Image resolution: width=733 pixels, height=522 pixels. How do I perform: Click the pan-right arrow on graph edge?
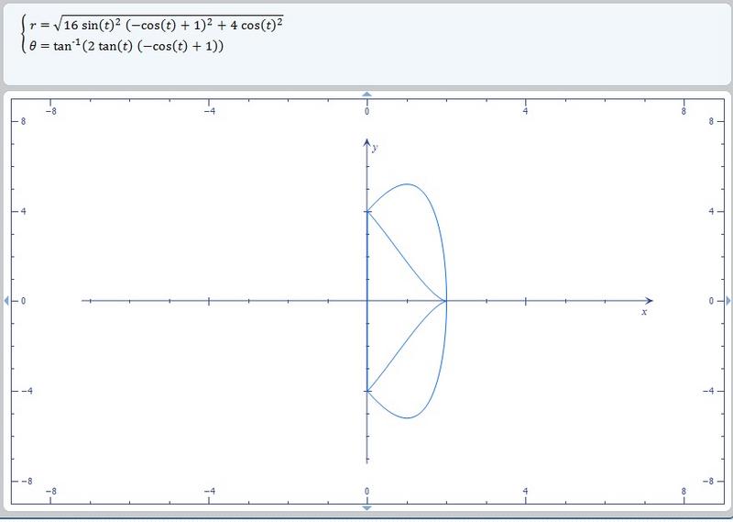click(x=728, y=301)
